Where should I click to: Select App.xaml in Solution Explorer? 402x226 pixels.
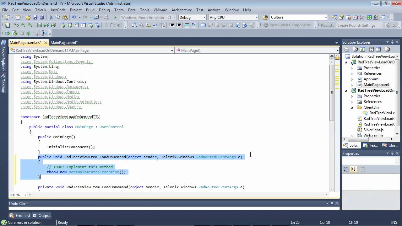coord(371,79)
